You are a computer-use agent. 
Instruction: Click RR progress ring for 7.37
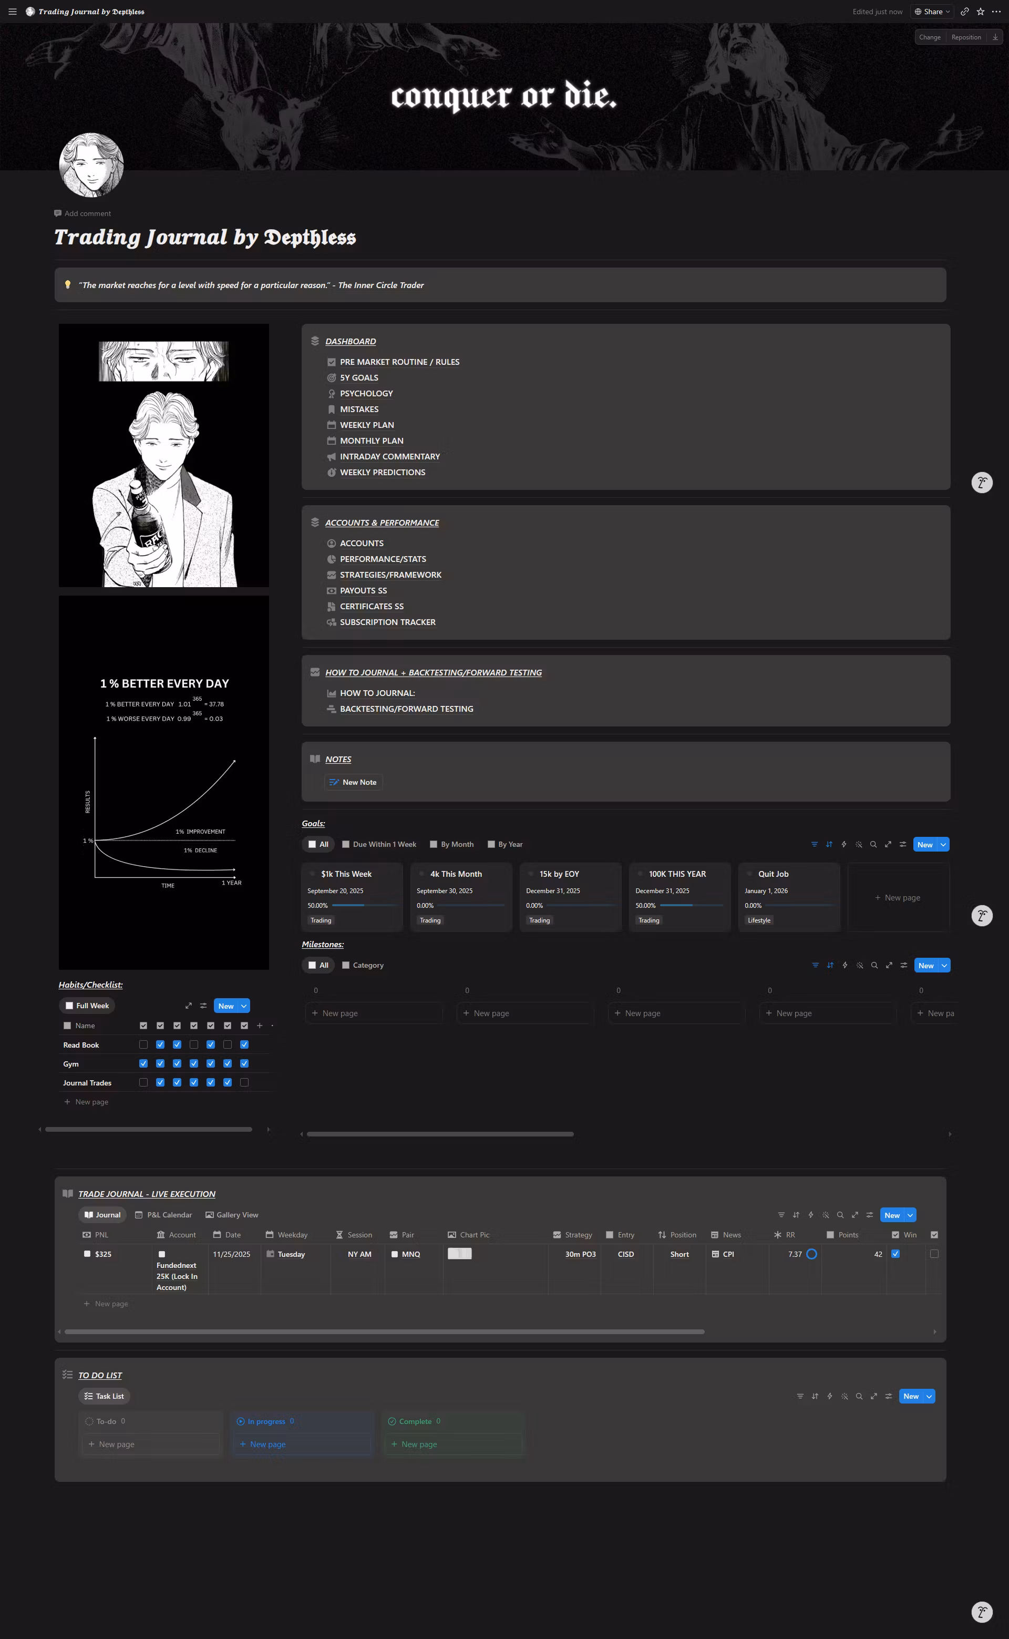click(x=811, y=1254)
